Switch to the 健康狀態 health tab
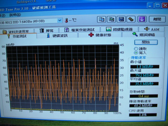Viewport: 168px width, 126px height. pyautogui.click(x=100, y=35)
